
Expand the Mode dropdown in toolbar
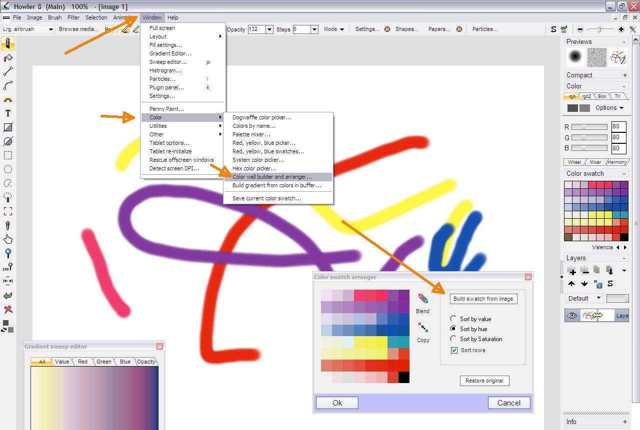334,29
